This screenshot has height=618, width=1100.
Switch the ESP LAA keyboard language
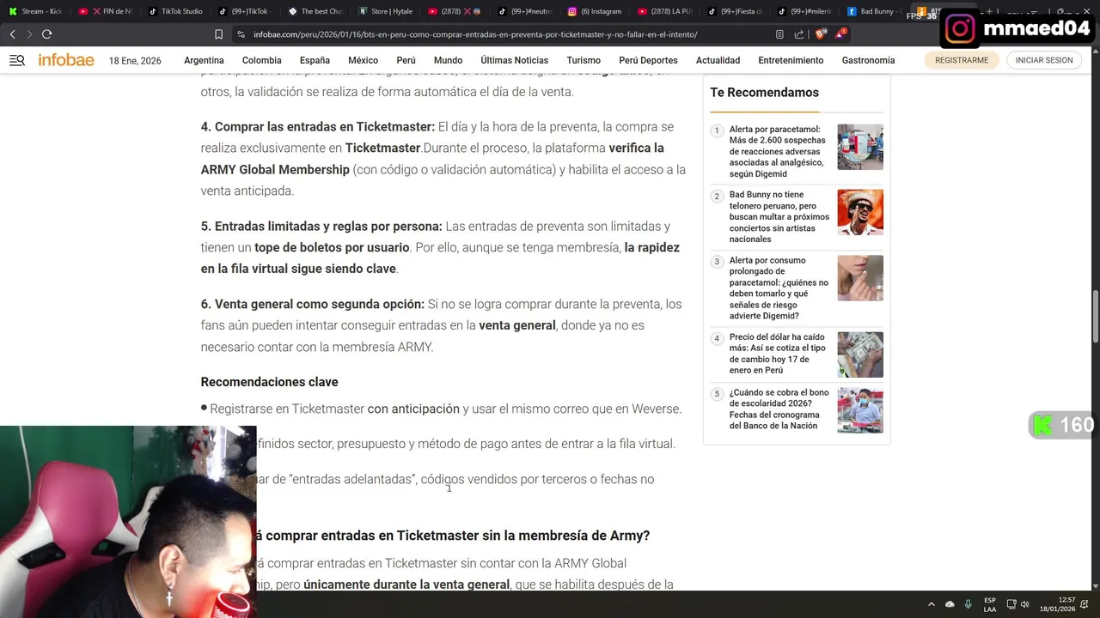pos(990,604)
